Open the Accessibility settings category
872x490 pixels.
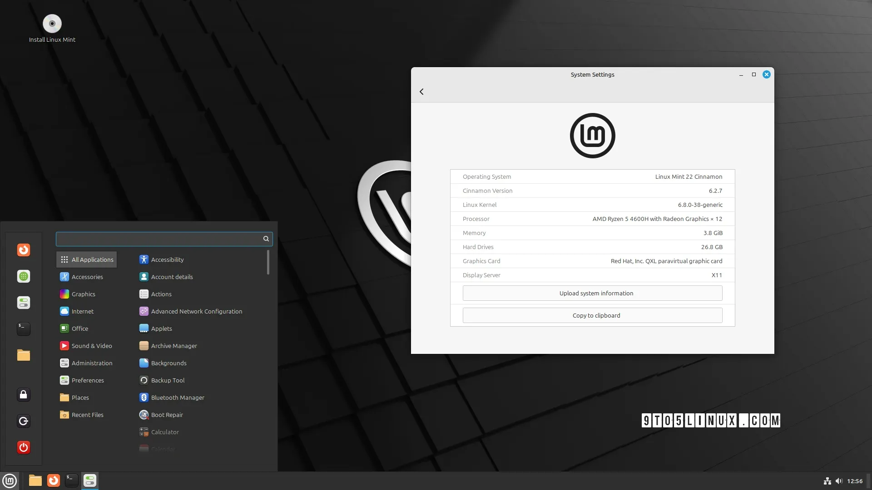(x=167, y=259)
